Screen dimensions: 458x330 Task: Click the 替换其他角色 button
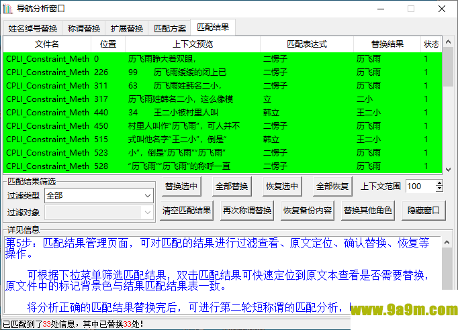[368, 210]
